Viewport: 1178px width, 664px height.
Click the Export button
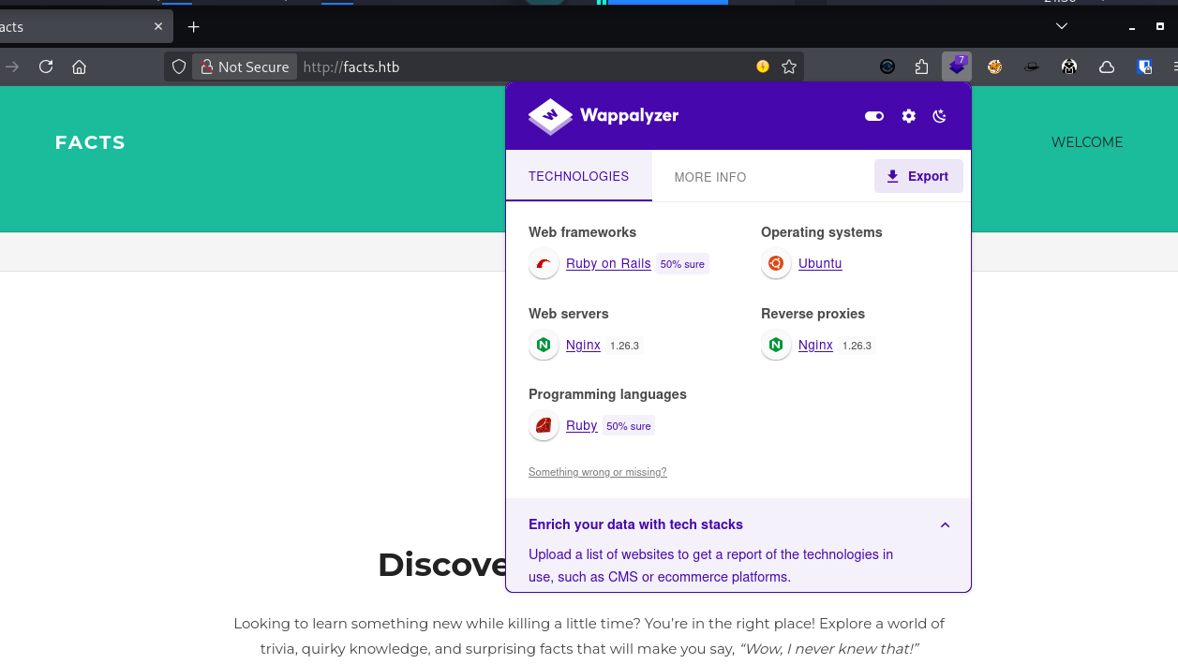(x=917, y=176)
